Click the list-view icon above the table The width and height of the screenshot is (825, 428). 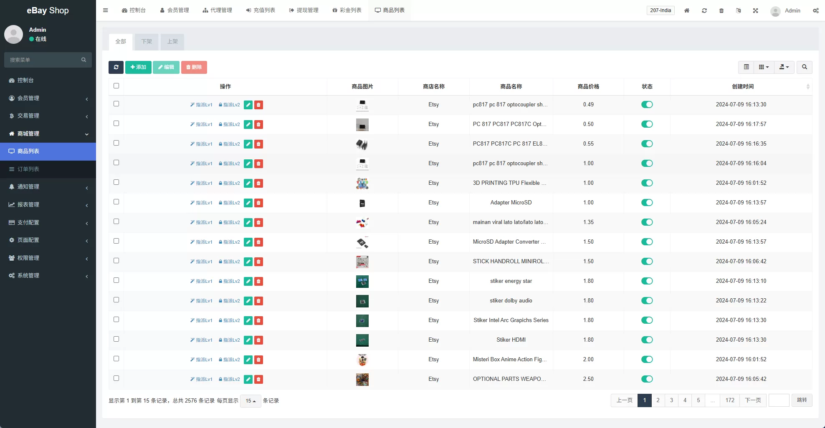[747, 67]
